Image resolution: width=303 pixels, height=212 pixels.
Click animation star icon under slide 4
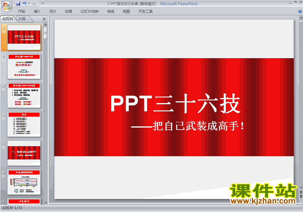pyautogui.click(x=3, y=118)
